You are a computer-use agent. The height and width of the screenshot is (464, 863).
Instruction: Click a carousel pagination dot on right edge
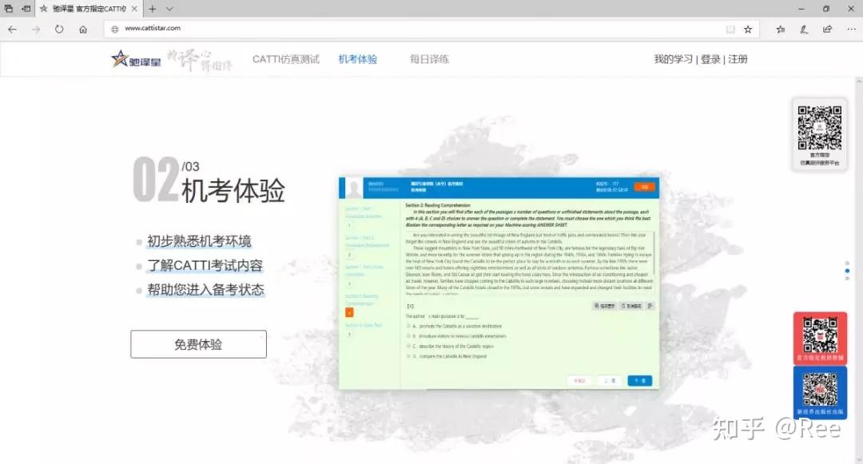pos(847,270)
